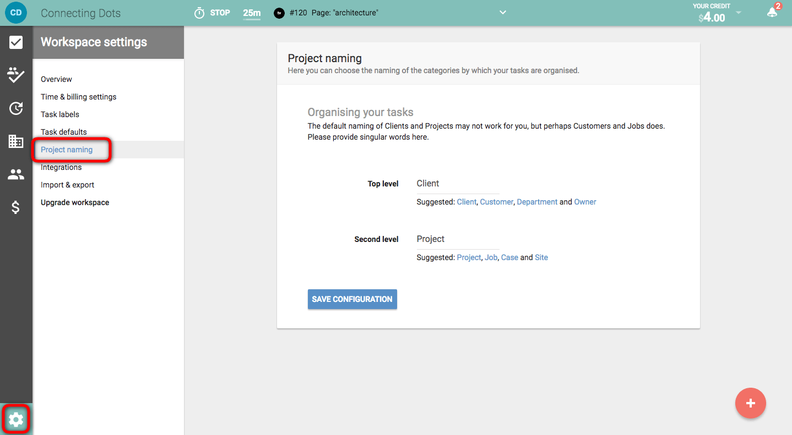The width and height of the screenshot is (792, 435).
Task: Open Import & export settings
Action: tap(68, 185)
